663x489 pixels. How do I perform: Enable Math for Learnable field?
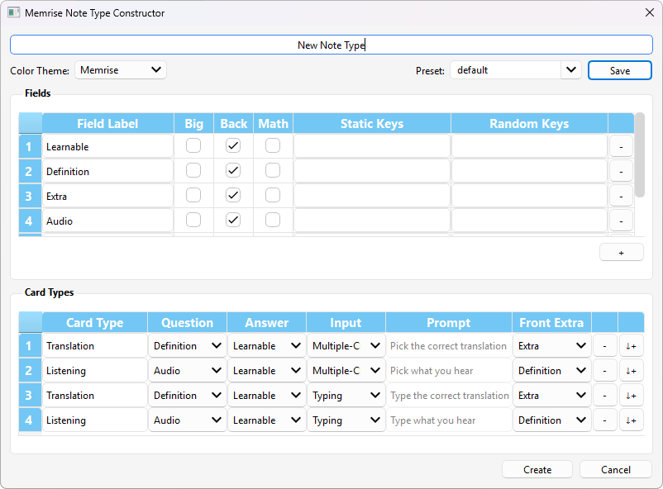273,146
